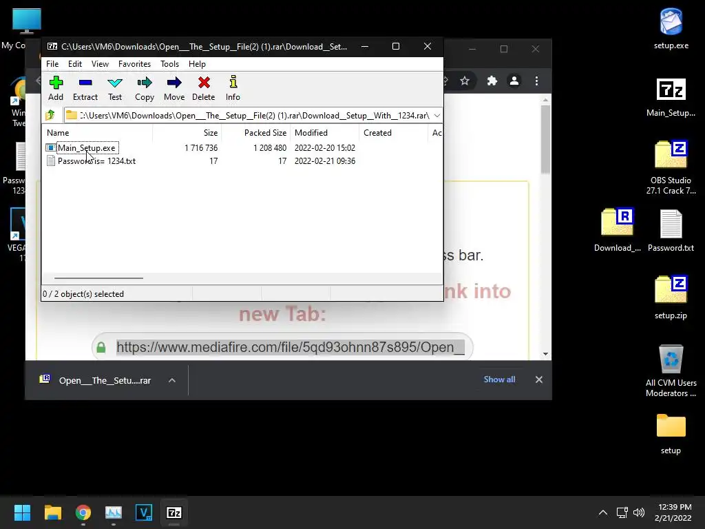Open setup.zip desktop icon
The width and height of the screenshot is (705, 529).
[671, 298]
